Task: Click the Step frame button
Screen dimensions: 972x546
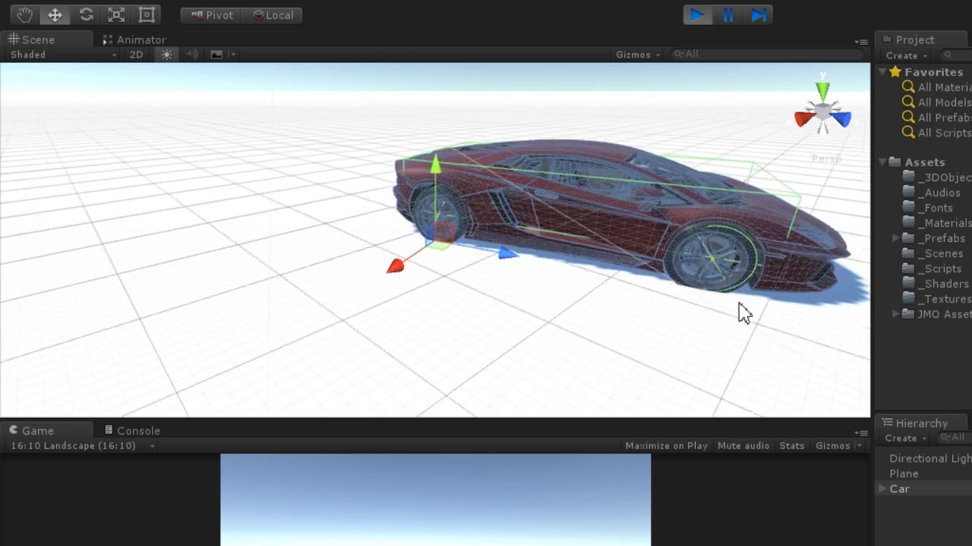Action: click(759, 15)
